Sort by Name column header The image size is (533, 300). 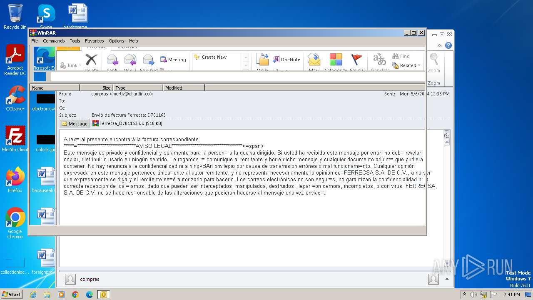click(55, 87)
